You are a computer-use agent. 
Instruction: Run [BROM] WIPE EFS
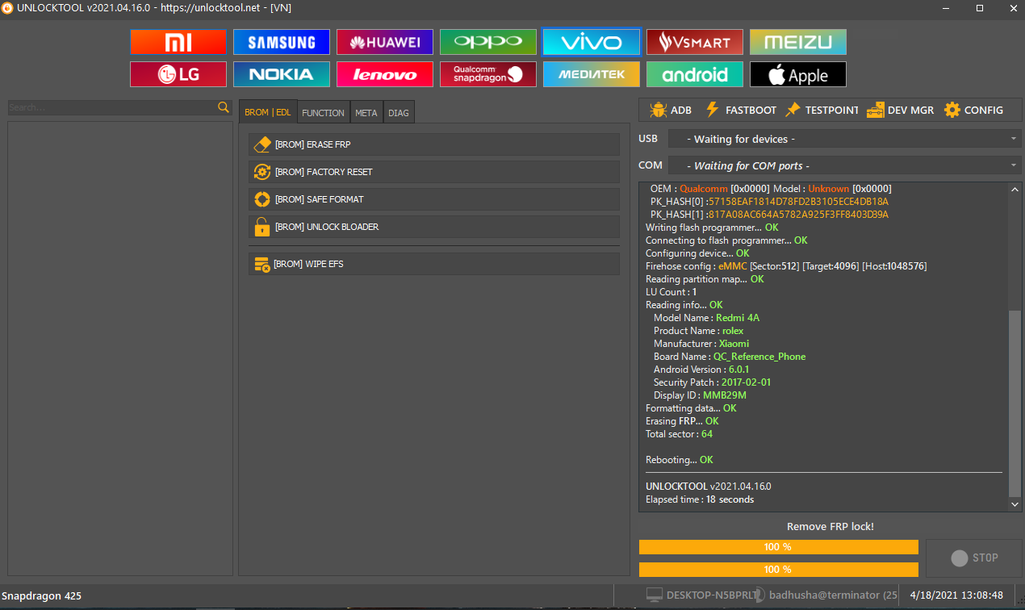(x=434, y=264)
